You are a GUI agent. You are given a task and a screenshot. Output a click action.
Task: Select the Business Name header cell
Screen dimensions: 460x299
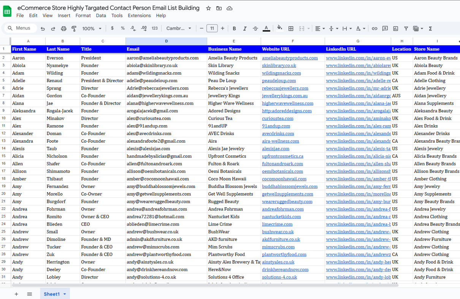(x=234, y=49)
